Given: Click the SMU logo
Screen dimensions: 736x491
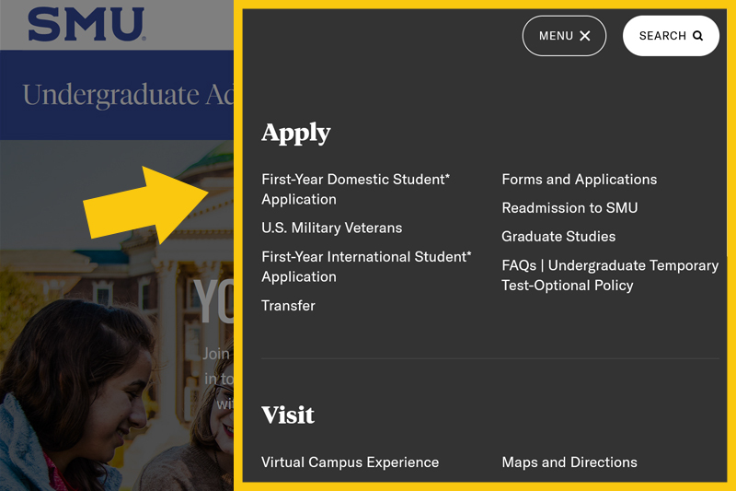Looking at the screenshot, I should click(x=86, y=25).
